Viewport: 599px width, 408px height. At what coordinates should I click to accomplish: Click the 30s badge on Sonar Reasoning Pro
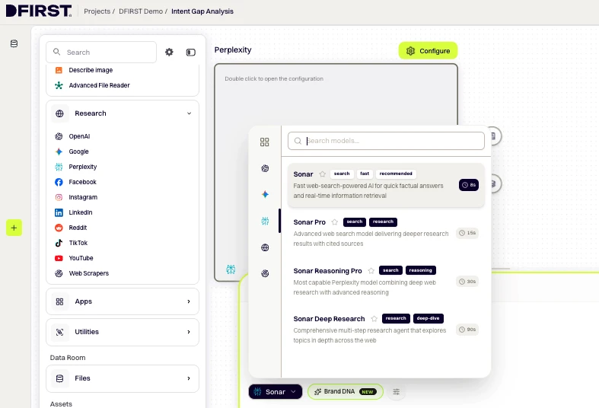pyautogui.click(x=467, y=282)
